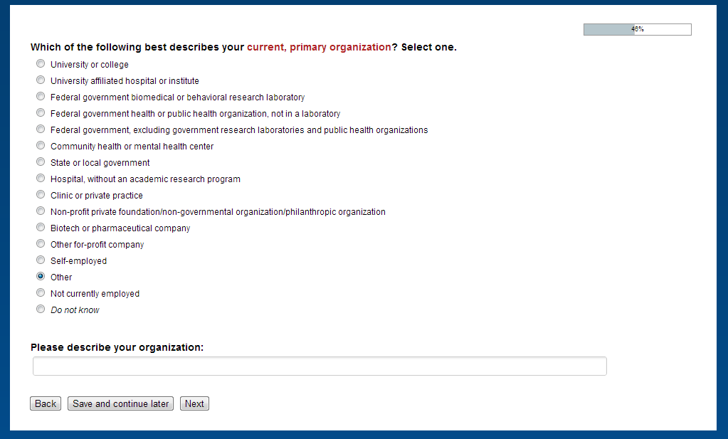Choose 'Not currently employed' option
The image size is (728, 439).
(41, 293)
